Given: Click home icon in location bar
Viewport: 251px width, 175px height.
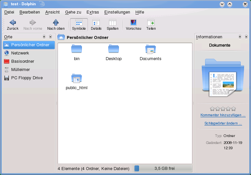Looking at the screenshot, I should tap(61, 37).
